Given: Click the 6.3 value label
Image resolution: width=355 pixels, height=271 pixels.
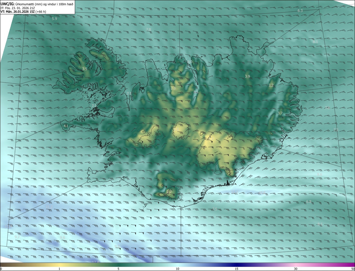Looking at the screenshot, I should pyautogui.click(x=300, y=11).
